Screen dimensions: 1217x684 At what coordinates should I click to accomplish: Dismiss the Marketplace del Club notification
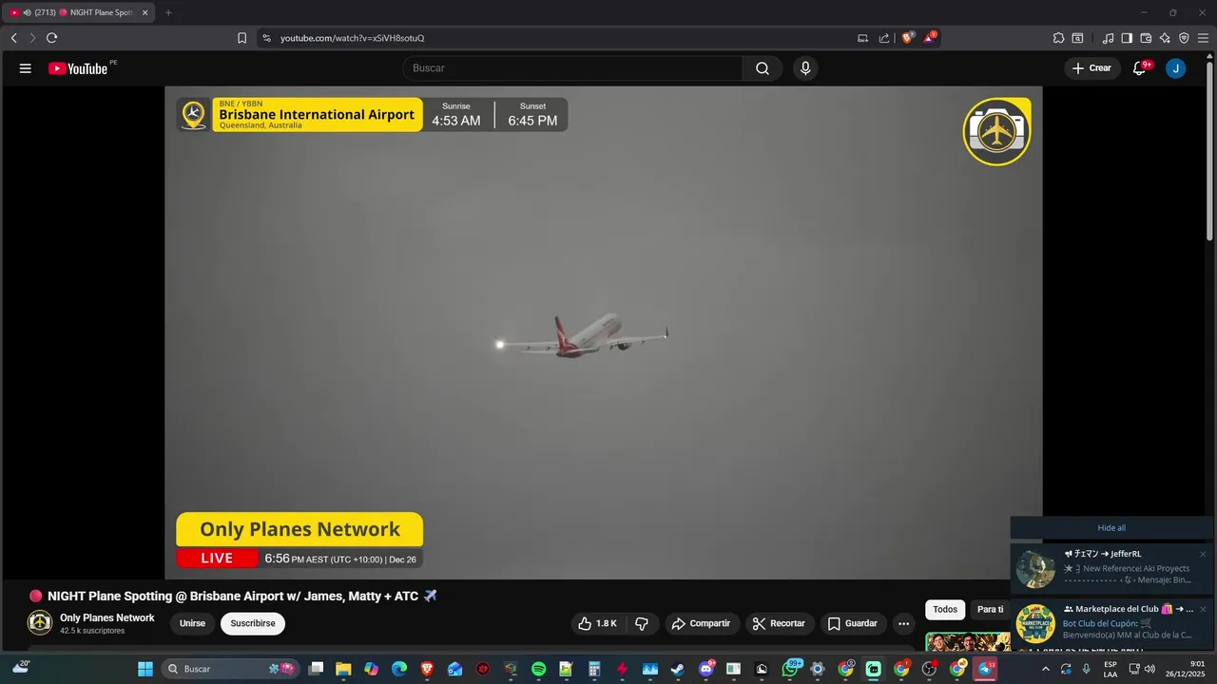(1203, 609)
